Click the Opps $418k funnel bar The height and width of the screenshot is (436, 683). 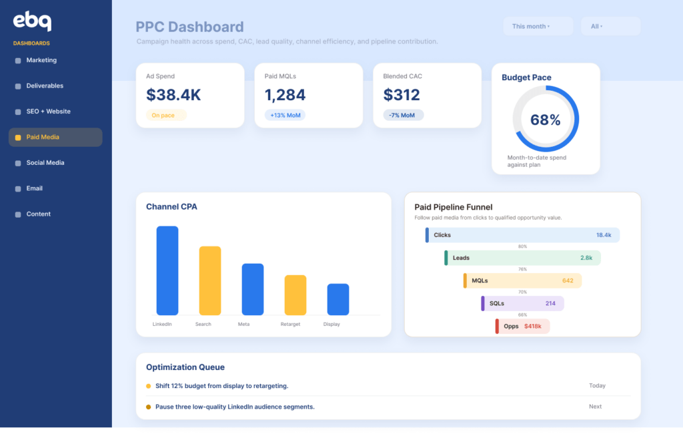(x=523, y=326)
